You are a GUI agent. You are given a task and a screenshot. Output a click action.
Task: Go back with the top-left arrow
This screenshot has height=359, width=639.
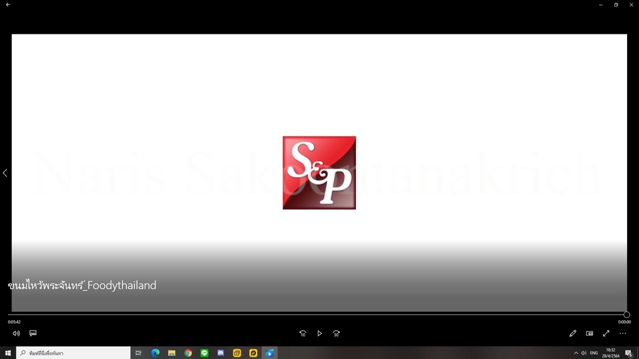coord(8,4)
